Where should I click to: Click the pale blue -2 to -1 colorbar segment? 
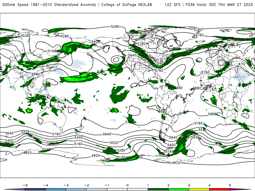pyautogui.click(x=97, y=189)
